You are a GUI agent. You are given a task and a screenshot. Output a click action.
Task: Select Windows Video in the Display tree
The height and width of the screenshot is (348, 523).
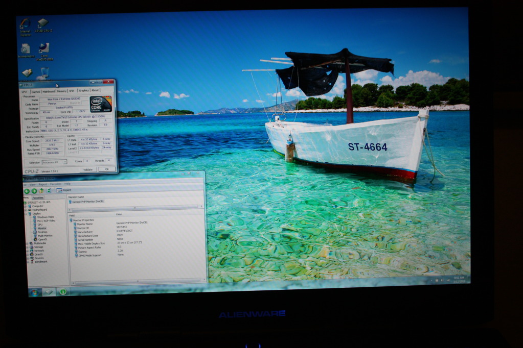coord(46,217)
